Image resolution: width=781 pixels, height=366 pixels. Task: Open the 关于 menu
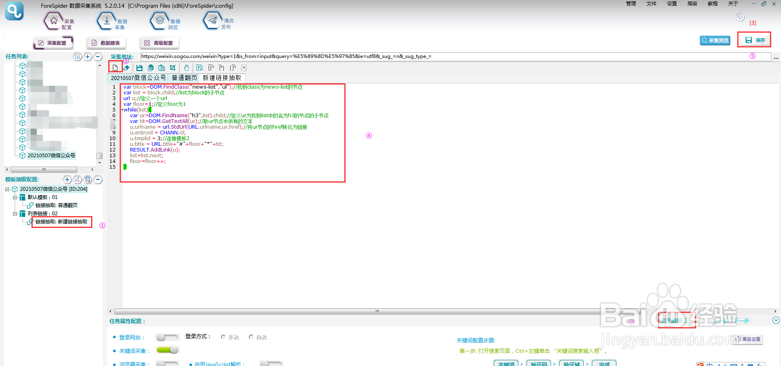coord(733,4)
